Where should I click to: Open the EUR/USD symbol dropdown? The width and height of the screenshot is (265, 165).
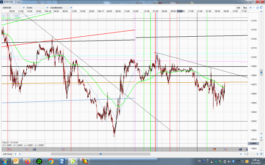point(14,8)
